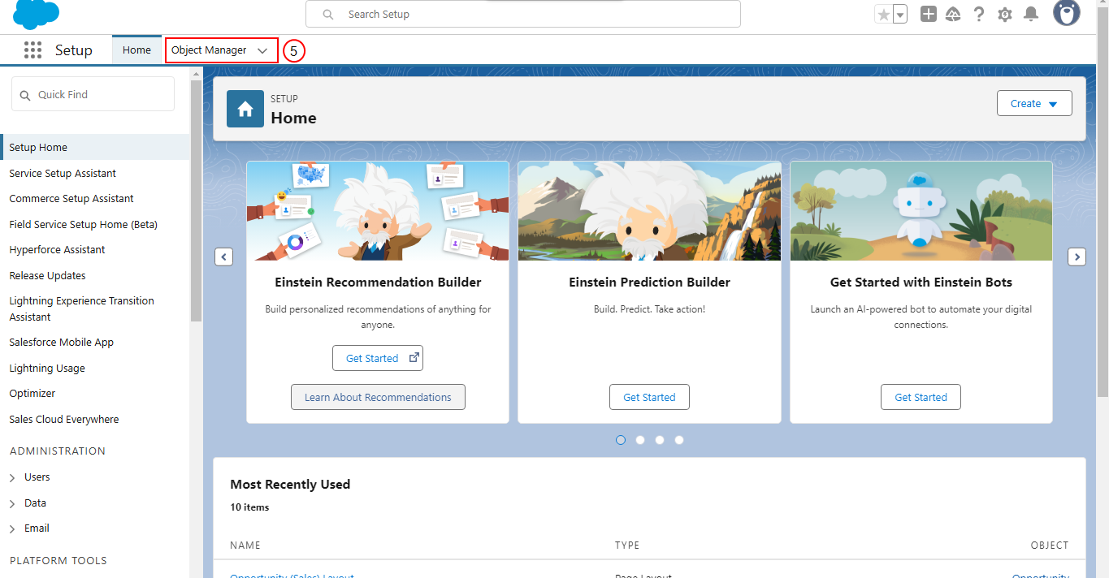Open the App Launcher dots grid
Image resolution: width=1109 pixels, height=578 pixels.
pos(32,50)
